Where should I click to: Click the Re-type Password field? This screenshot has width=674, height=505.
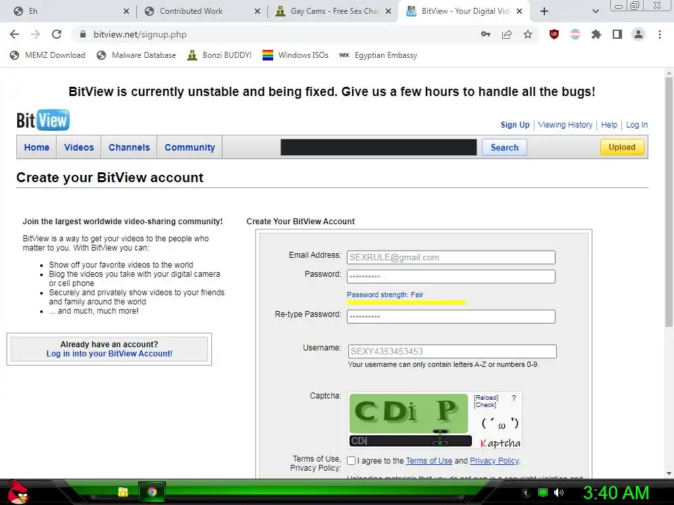pyautogui.click(x=451, y=316)
